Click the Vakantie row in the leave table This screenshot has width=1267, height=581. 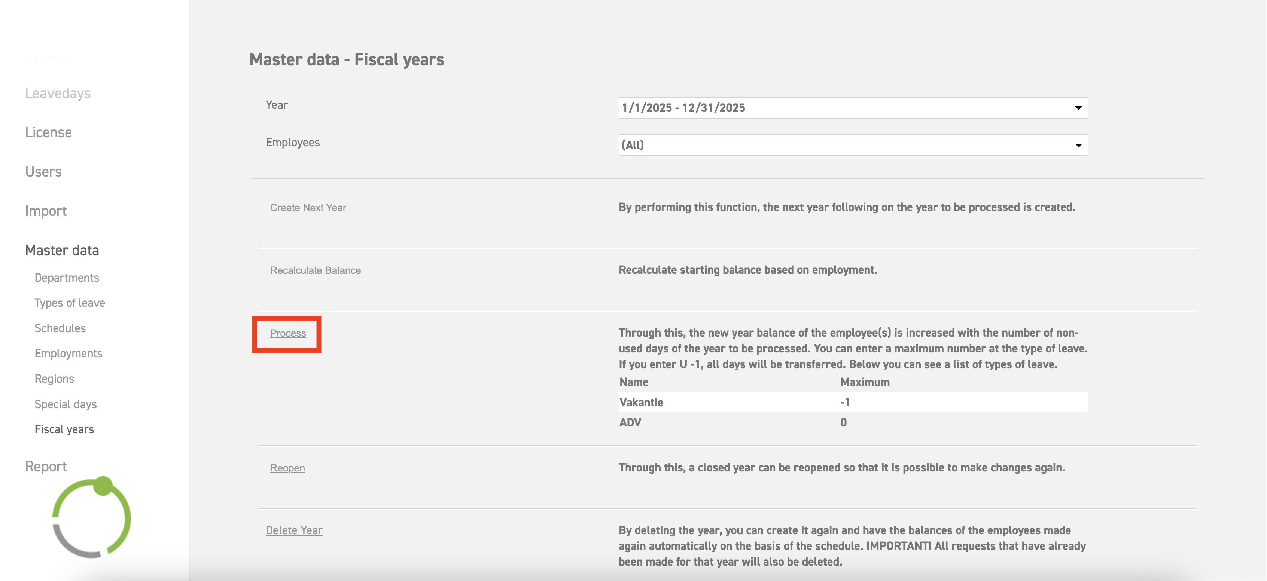tap(853, 402)
